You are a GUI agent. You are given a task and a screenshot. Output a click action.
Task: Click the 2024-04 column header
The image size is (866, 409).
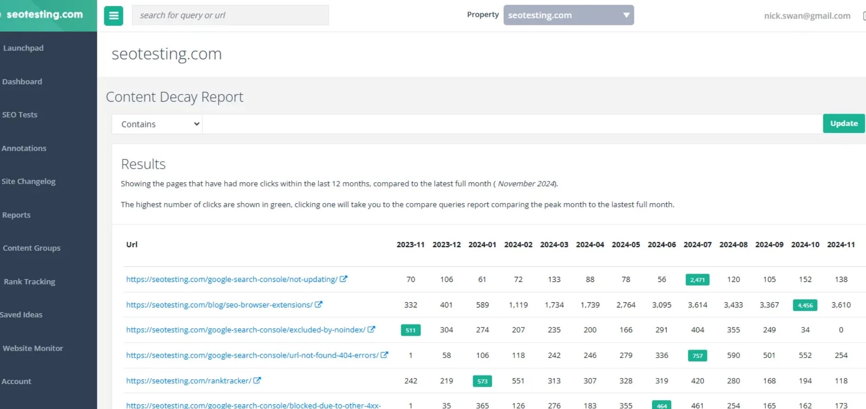590,244
